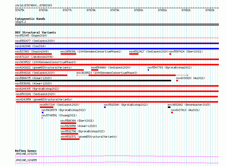226x166 pixels.
Task: Click the small blue nsv5515340 marker
Action: point(105,107)
